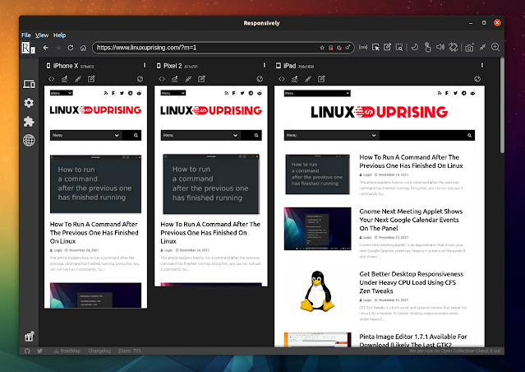This screenshot has width=525, height=372.
Task: Open DevTools for the iPad
Action: coord(281,79)
